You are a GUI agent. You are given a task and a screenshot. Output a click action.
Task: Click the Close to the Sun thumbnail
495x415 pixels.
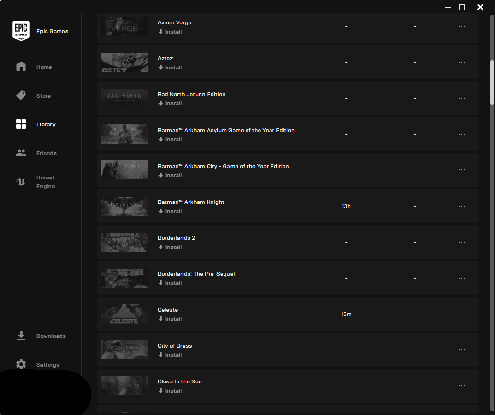coord(124,386)
